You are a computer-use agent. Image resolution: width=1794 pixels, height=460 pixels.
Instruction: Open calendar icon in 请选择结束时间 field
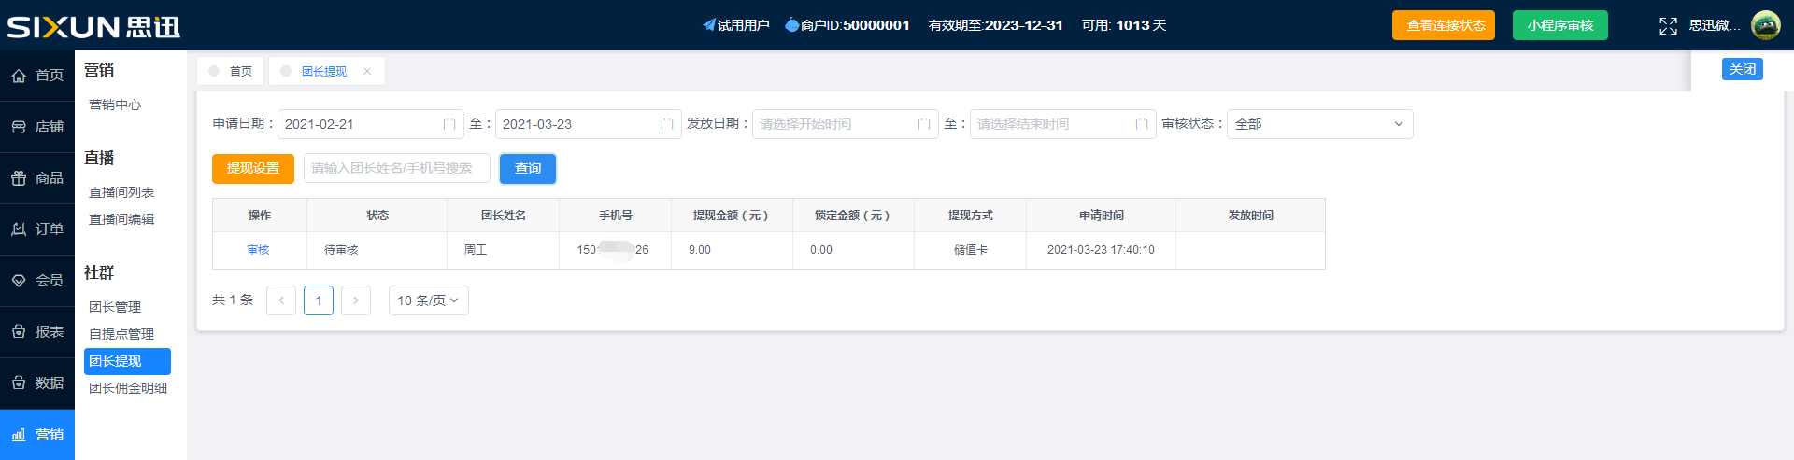click(x=1142, y=124)
